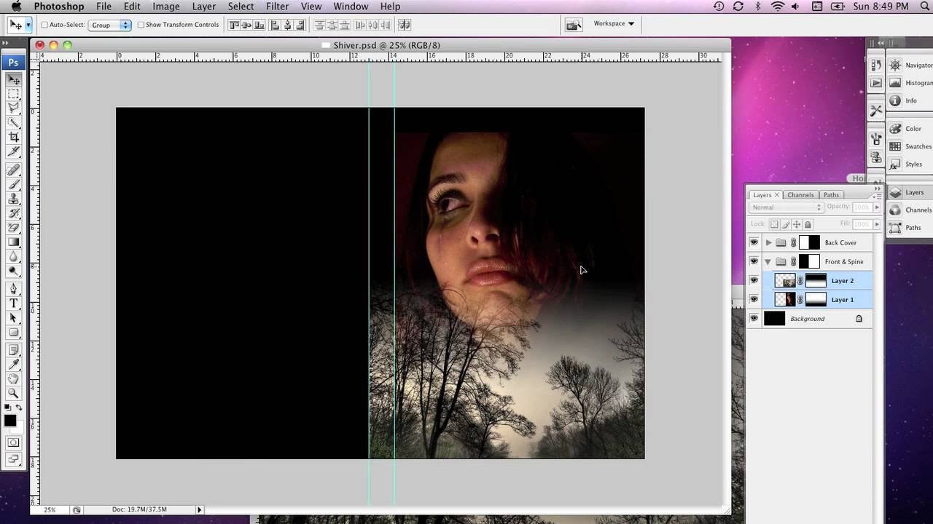Click Layer 2 mask thumbnail
The height and width of the screenshot is (524, 933).
tap(815, 280)
